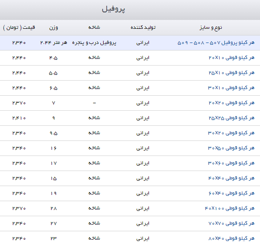
Task: Open the هر کیلو قوطی ۴۰X۱۰۰ link
Action: point(230,208)
